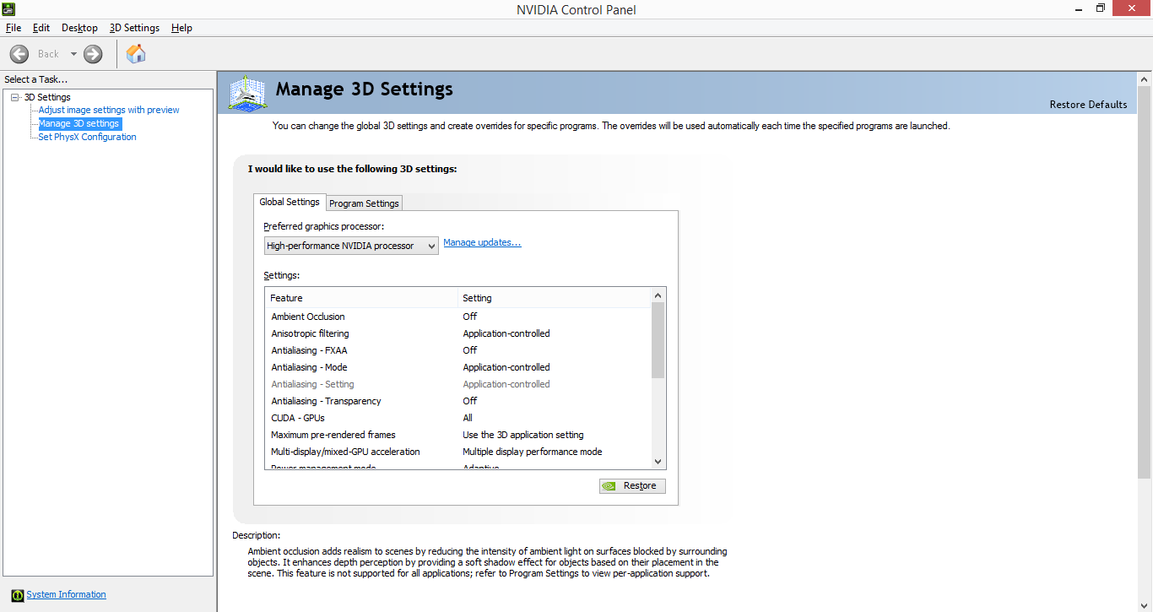Switch to the Global Settings tab
This screenshot has height=612, width=1153.
point(290,202)
